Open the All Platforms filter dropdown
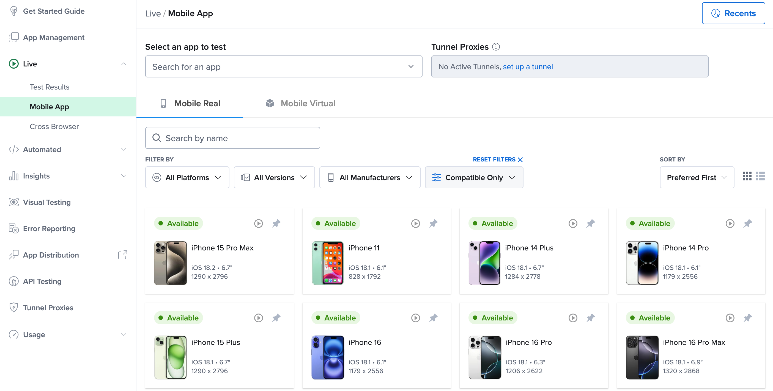The width and height of the screenshot is (773, 391). tap(187, 177)
